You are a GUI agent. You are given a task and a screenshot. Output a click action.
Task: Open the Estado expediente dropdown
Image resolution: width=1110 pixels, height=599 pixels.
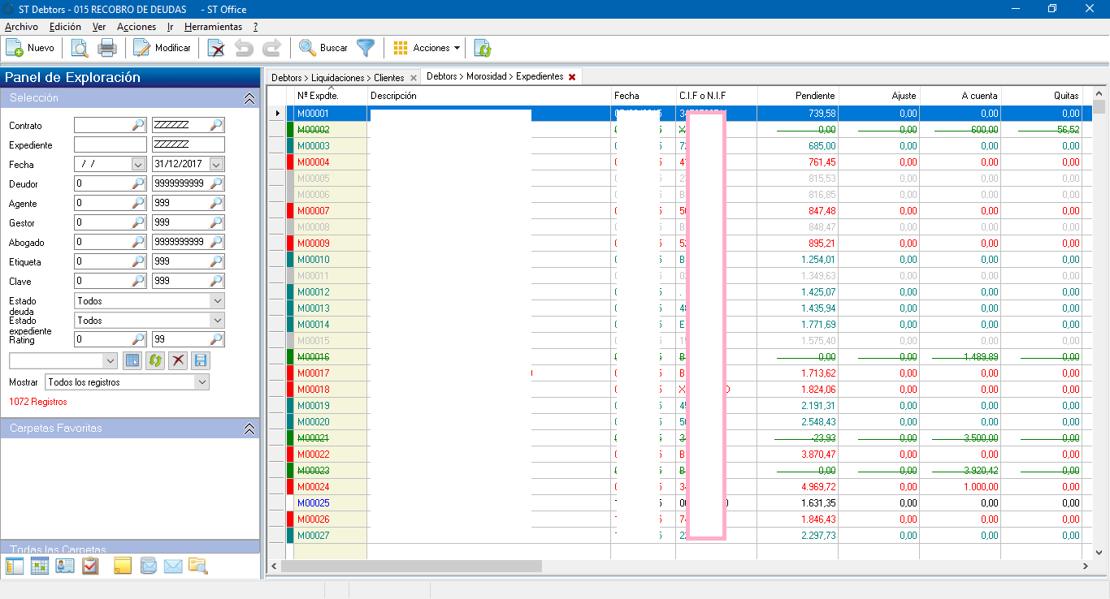(149, 321)
